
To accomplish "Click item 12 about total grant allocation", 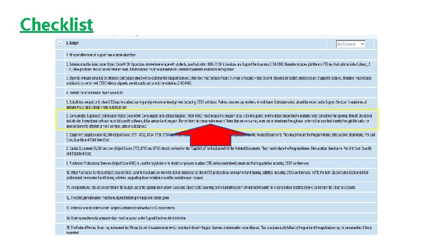I will point(221,198).
